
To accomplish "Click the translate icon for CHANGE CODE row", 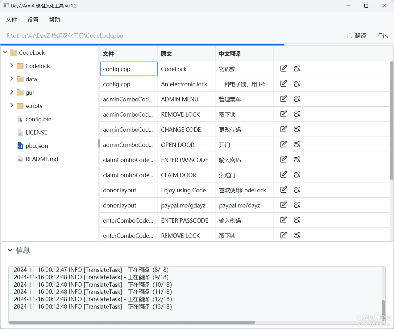I will point(297,129).
